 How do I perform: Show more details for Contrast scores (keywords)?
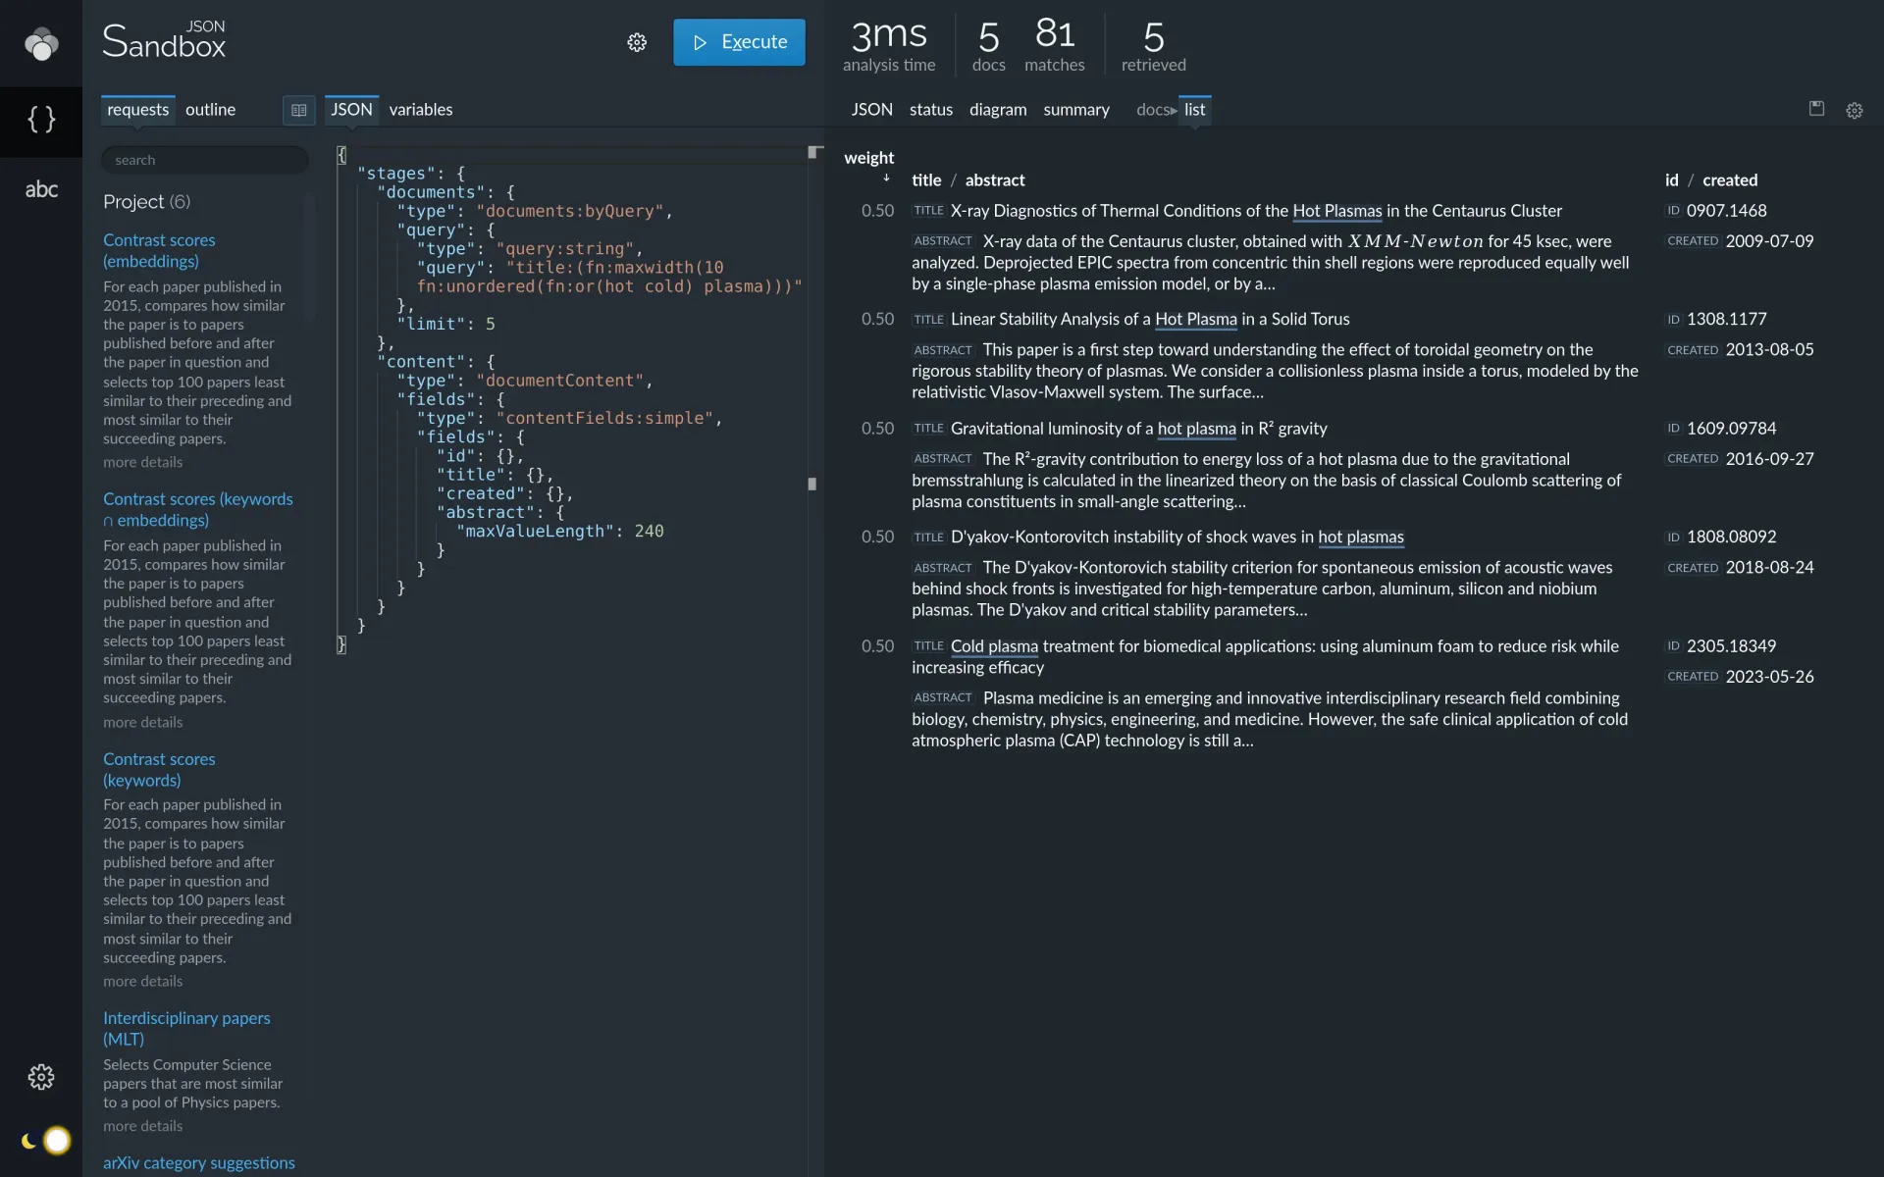coord(143,981)
